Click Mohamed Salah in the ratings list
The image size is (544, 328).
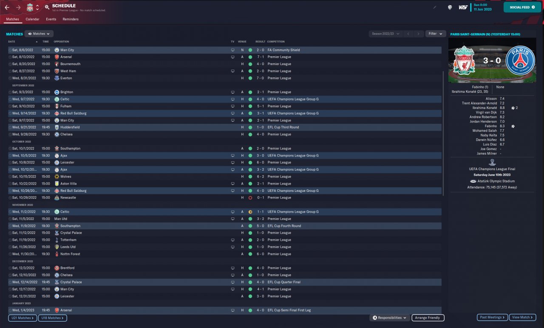click(485, 131)
